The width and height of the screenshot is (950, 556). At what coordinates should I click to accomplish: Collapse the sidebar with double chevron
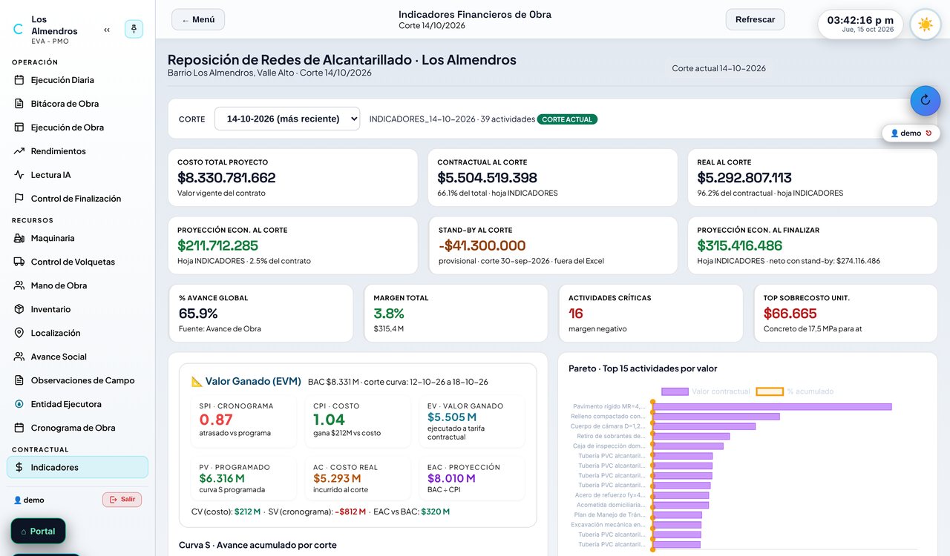107,30
